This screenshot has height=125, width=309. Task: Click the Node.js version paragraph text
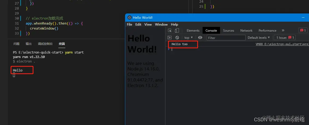click(145, 74)
